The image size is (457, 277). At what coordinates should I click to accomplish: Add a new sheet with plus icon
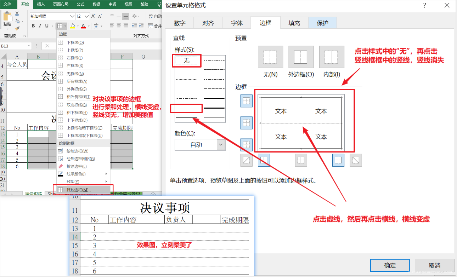[153, 194]
